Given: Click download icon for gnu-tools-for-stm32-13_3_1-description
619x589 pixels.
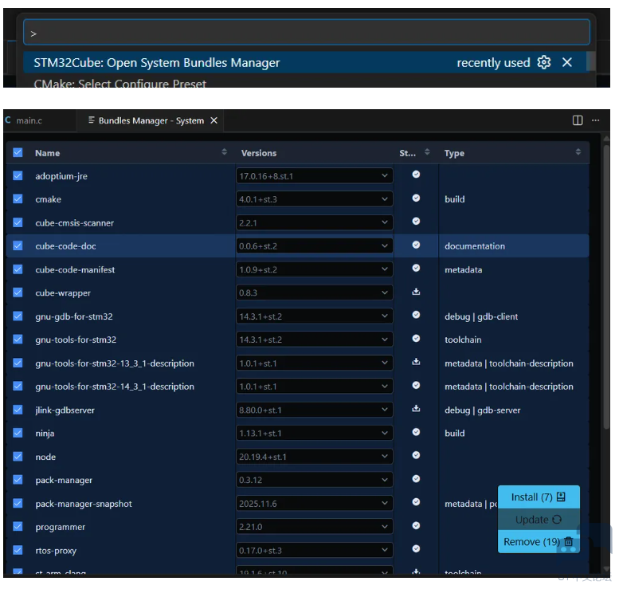Looking at the screenshot, I should coord(416,362).
